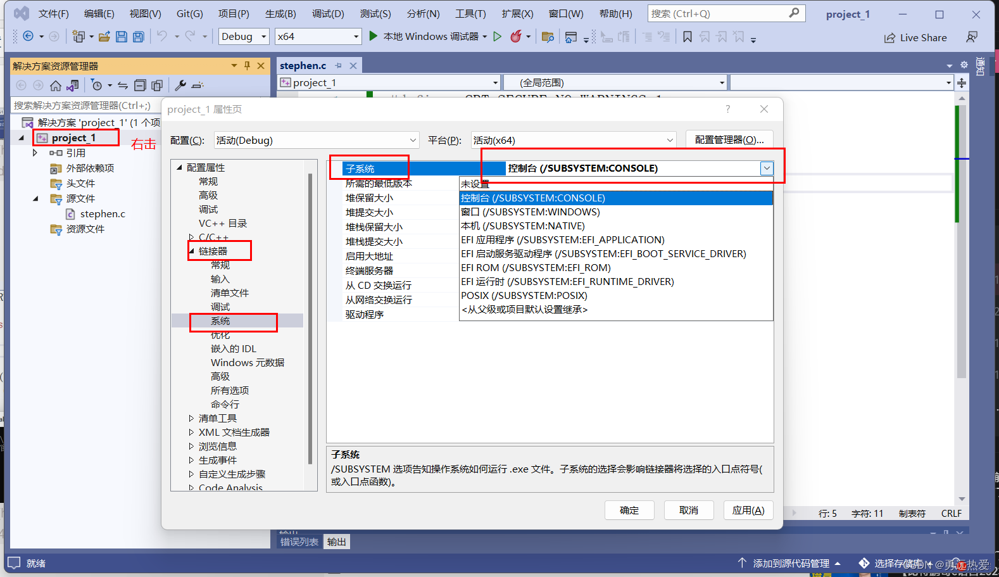Choose 本机 (/SUBSYSTEM:NATIVE) option
999x577 pixels.
(616, 225)
